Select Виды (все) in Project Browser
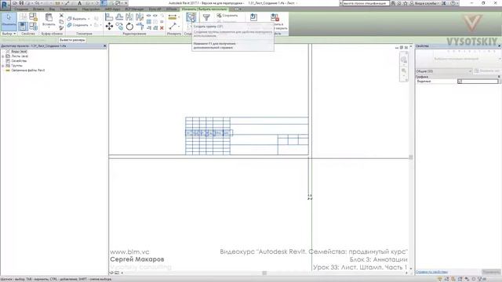 point(19,52)
